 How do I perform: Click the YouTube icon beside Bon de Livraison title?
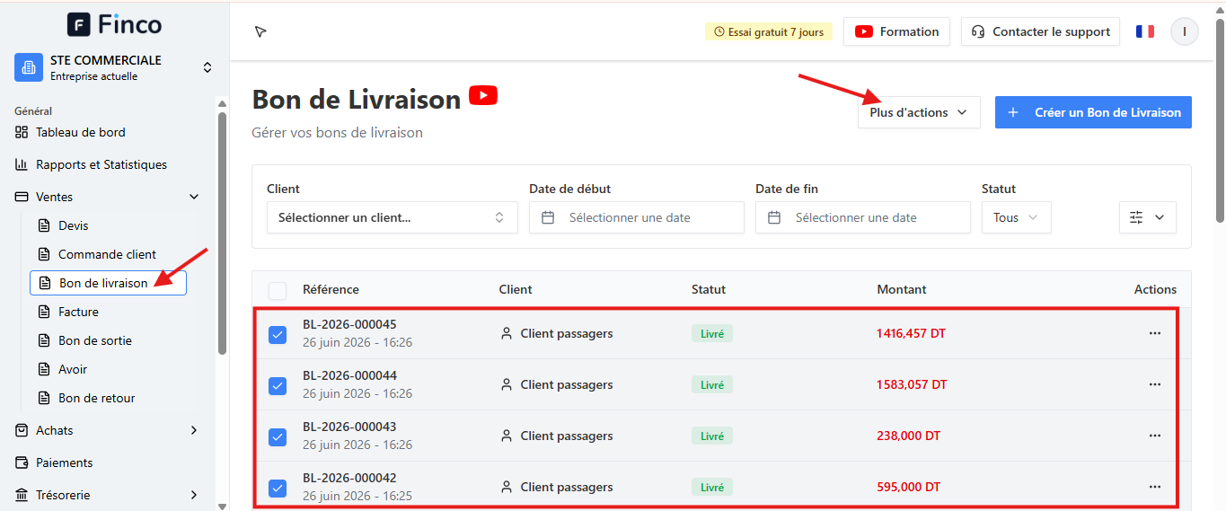(x=483, y=95)
